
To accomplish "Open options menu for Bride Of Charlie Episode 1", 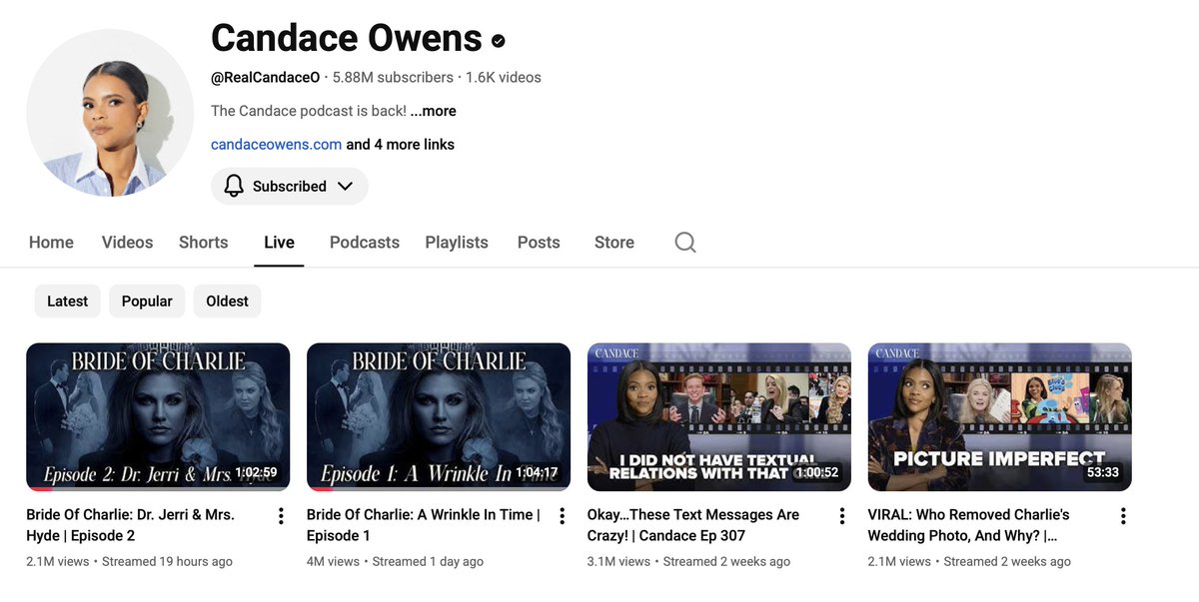I will click(562, 516).
